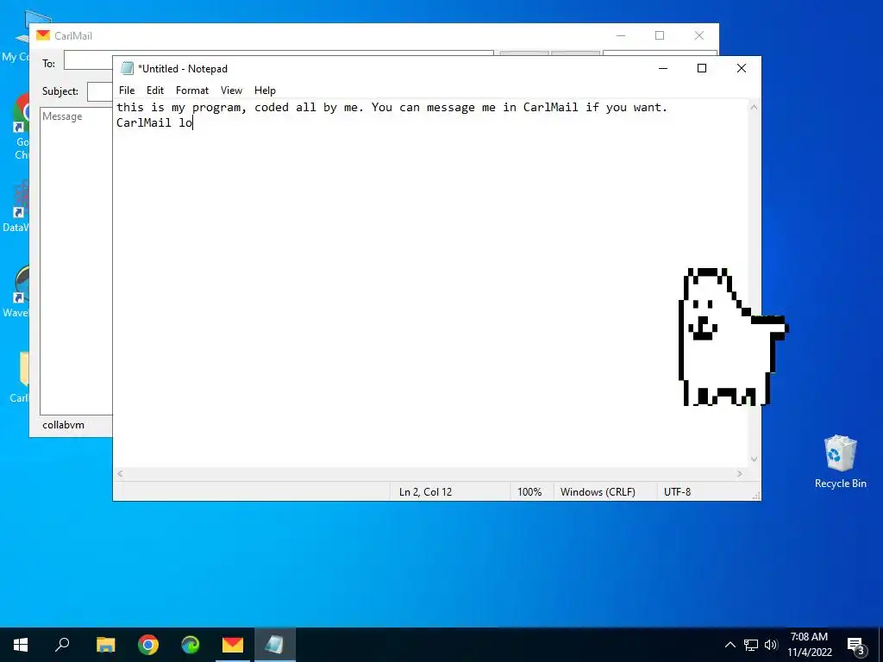Maximize the CarlMail window
Image resolution: width=883 pixels, height=662 pixels.
click(x=660, y=35)
